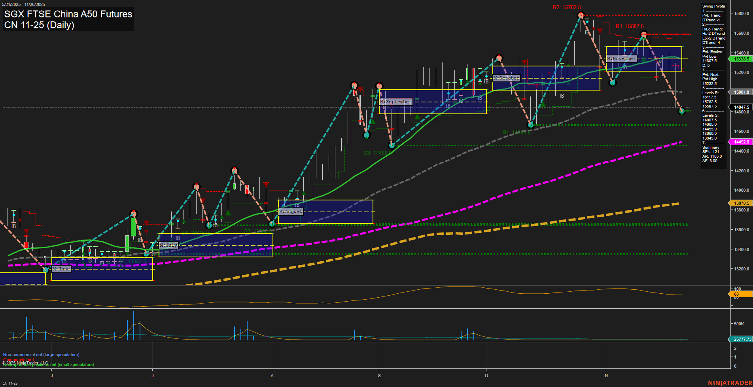753x387 pixels.
Task: Open the CN 11-25 chart tab
Action: tap(10, 383)
